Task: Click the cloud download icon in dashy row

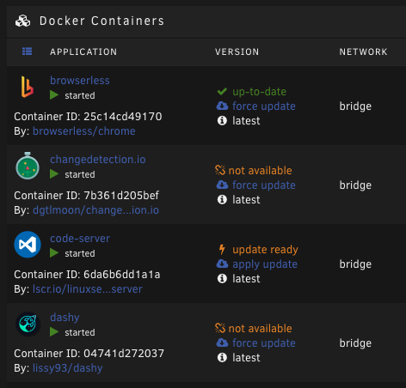Action: 222,343
